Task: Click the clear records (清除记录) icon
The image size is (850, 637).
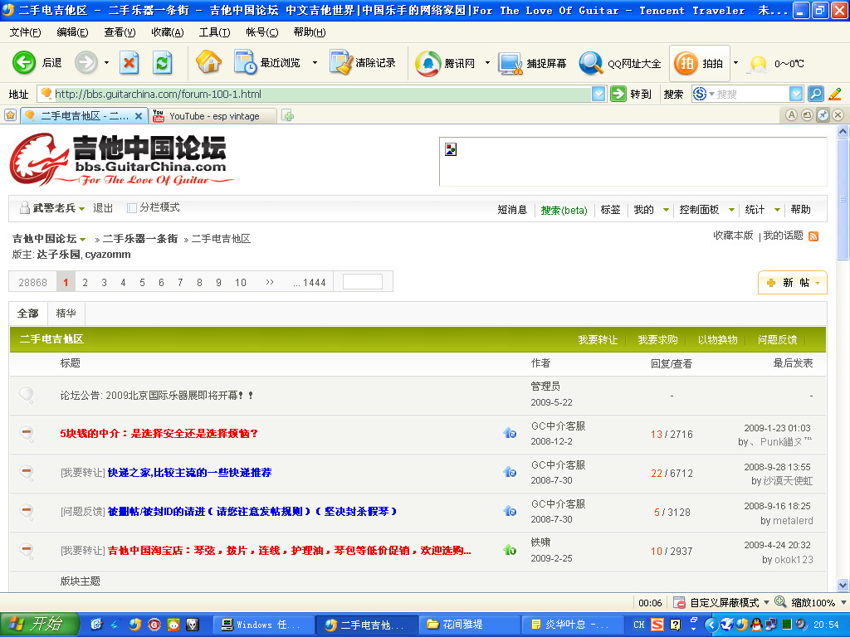Action: tap(341, 63)
